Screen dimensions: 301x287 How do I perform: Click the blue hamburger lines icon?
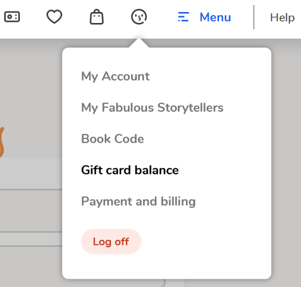pyautogui.click(x=183, y=17)
